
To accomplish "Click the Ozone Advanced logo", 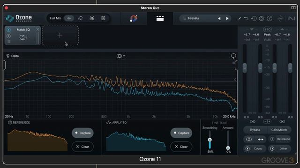I will tap(19, 19).
